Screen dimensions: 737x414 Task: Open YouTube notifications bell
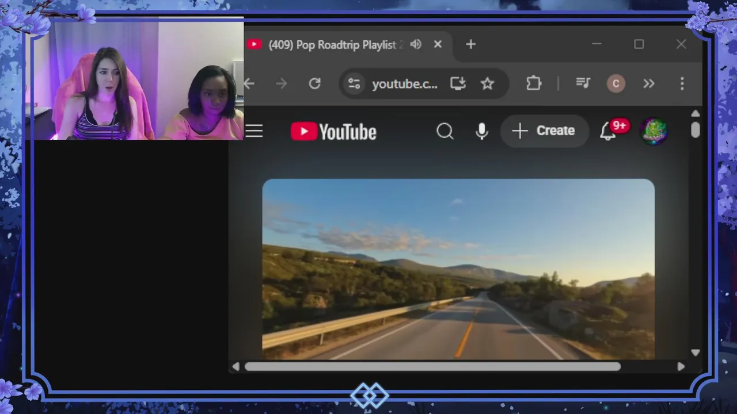click(608, 132)
